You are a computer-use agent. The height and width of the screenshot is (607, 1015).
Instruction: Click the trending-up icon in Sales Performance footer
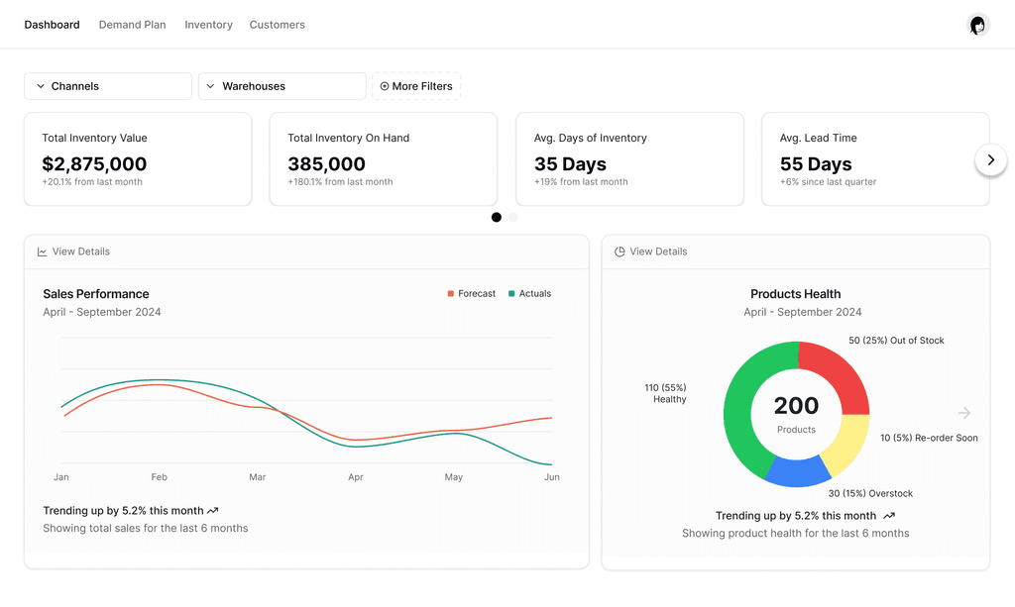click(213, 511)
